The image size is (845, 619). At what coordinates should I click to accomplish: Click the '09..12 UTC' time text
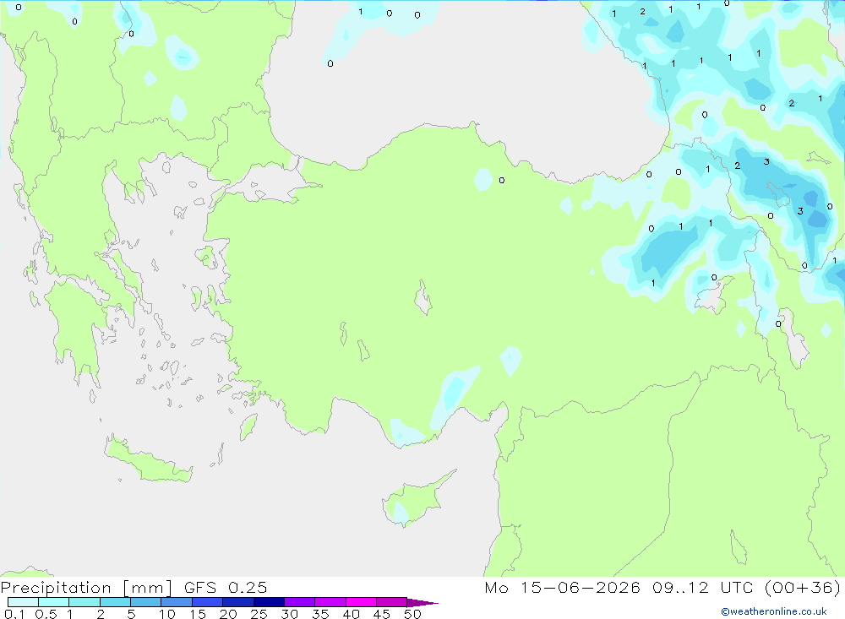pos(702,588)
